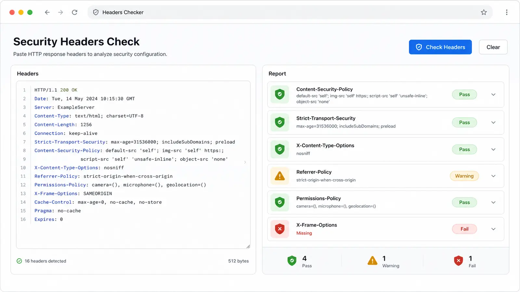This screenshot has width=520, height=292.
Task: Click the green shield icon for Permissions-Policy
Action: click(280, 202)
